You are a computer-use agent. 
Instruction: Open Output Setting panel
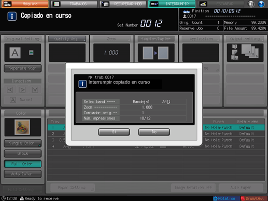pyautogui.click(x=245, y=39)
